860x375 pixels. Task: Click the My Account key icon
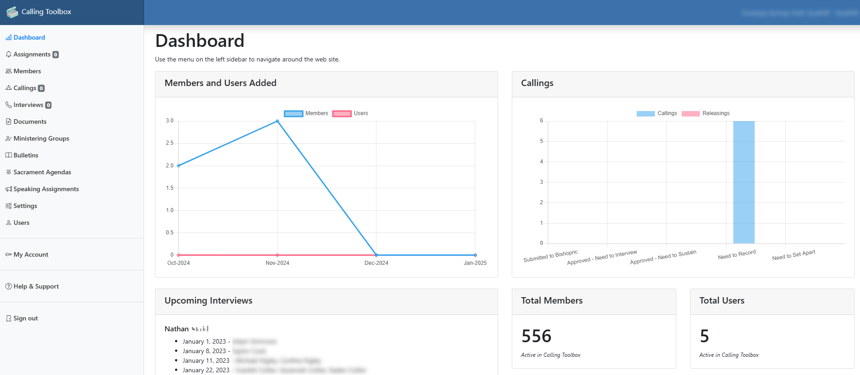[x=9, y=254]
